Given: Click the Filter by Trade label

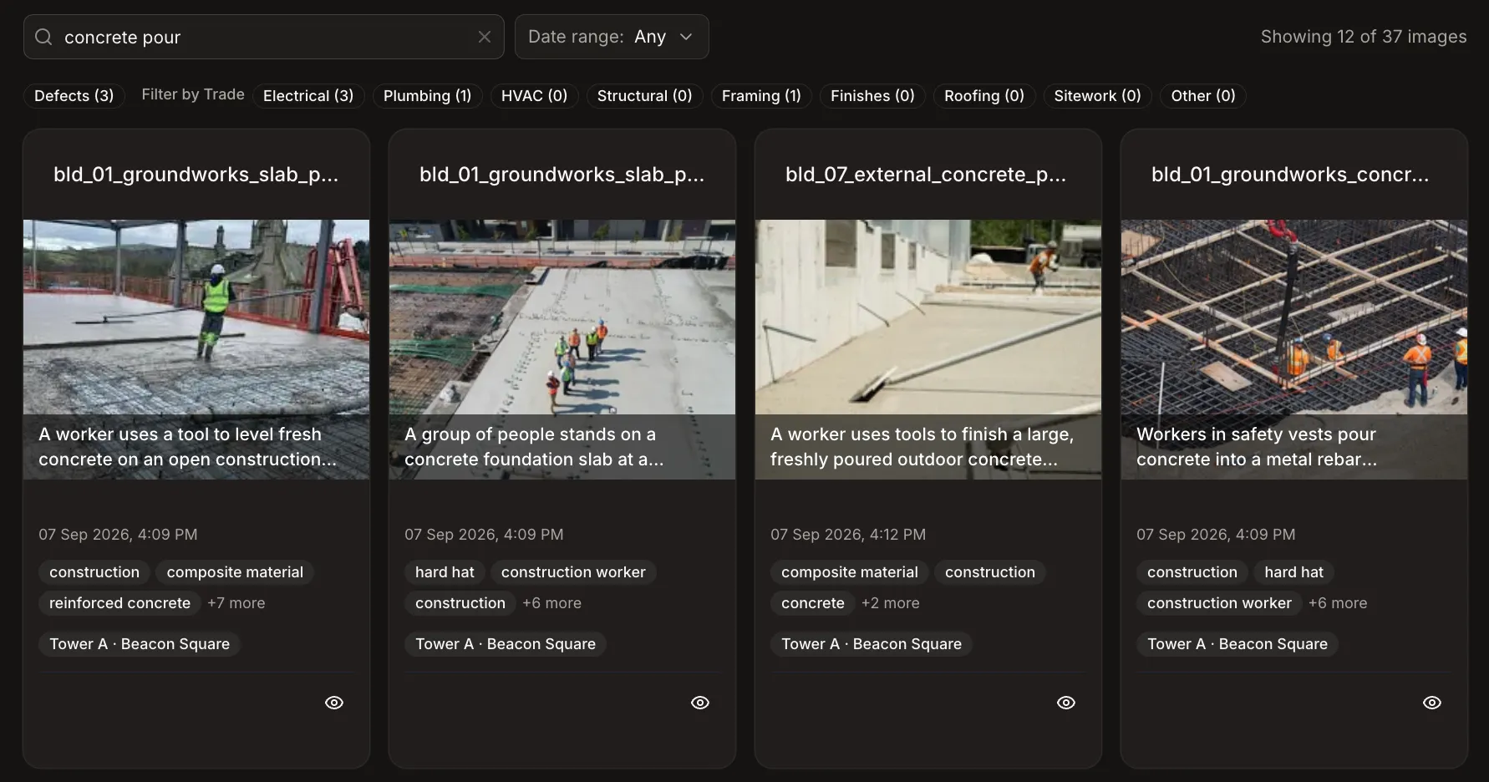Looking at the screenshot, I should [193, 94].
